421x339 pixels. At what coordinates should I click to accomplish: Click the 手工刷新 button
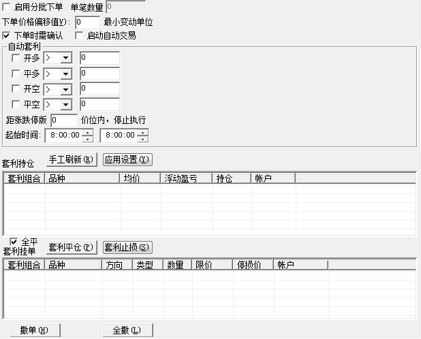73,160
